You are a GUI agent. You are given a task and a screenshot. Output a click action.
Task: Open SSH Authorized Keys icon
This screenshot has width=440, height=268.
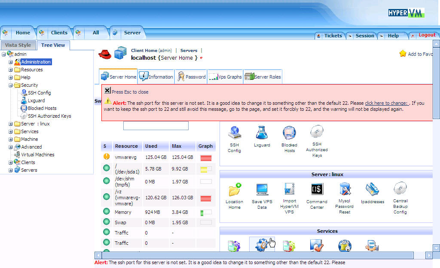[x=317, y=132]
